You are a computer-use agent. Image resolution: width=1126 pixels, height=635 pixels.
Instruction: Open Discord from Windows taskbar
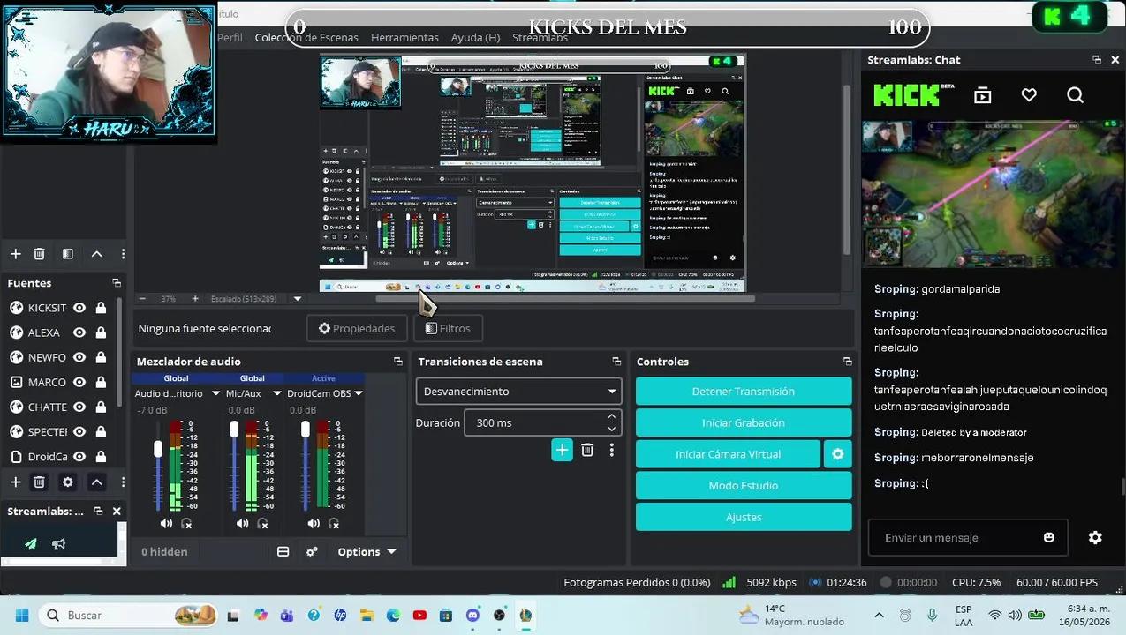[x=472, y=615]
